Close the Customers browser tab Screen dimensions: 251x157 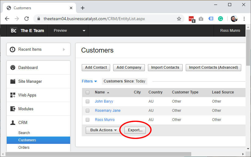71,8
